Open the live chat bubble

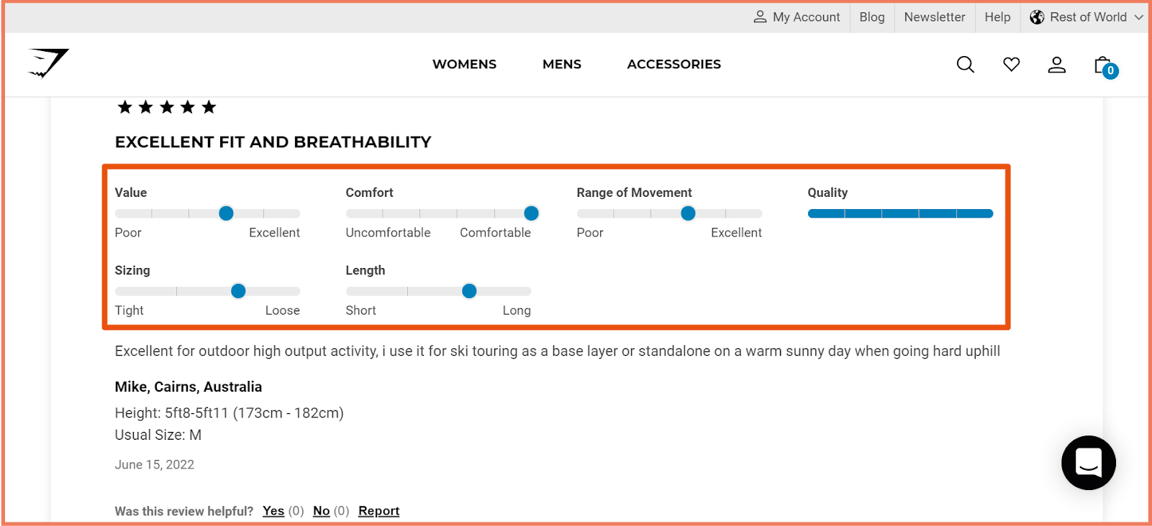1088,463
